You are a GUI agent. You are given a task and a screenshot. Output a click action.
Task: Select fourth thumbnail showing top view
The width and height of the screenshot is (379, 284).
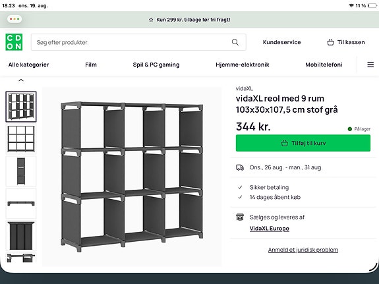(21, 204)
